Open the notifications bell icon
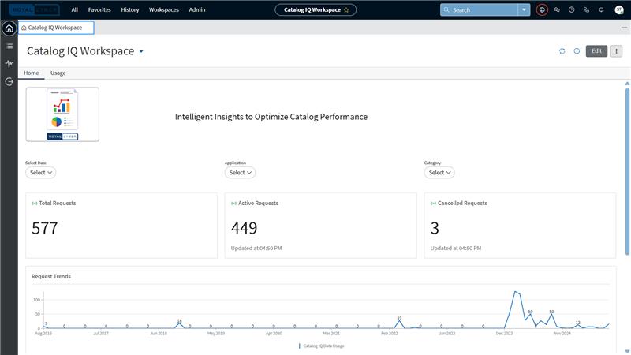Image resolution: width=631 pixels, height=355 pixels. point(601,9)
